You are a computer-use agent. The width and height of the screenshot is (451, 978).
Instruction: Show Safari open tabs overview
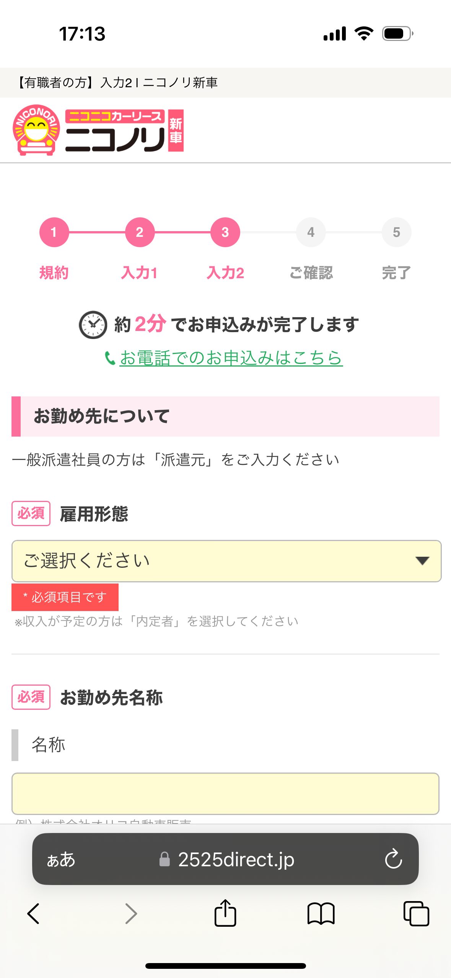tap(416, 914)
